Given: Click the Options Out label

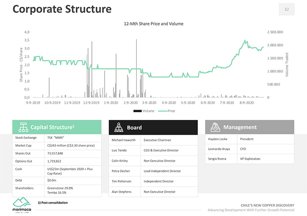Looking at the screenshot, I should pos(23,161).
